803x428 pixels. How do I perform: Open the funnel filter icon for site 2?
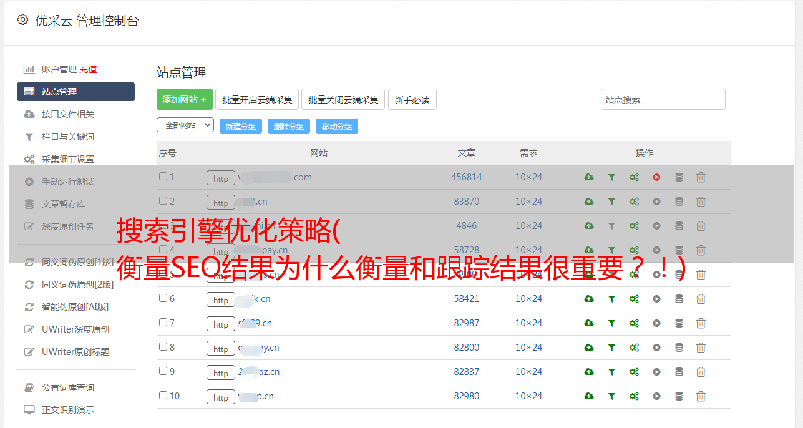[x=611, y=202]
